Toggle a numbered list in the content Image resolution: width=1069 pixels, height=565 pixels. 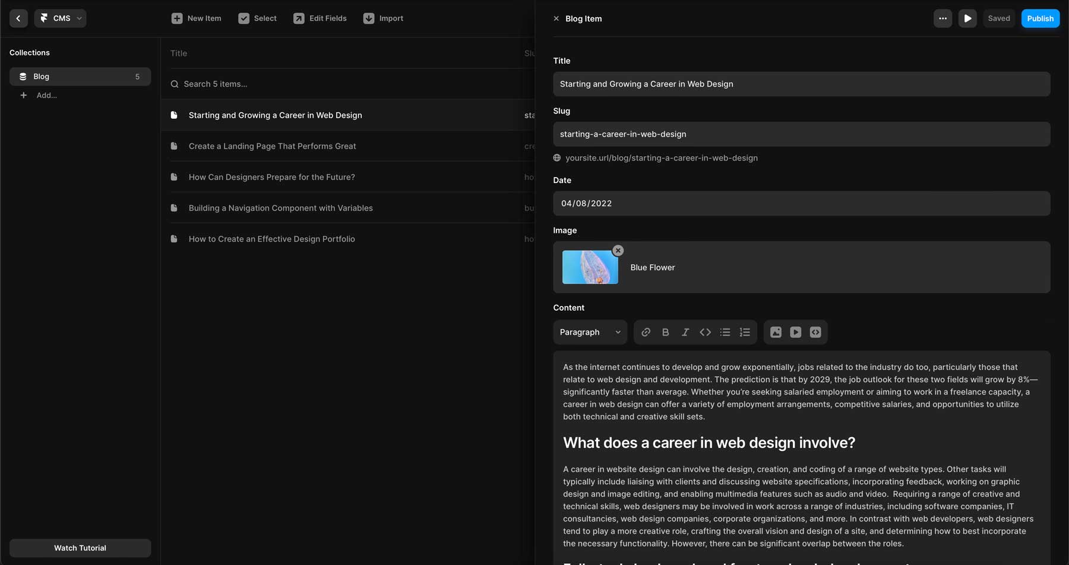coord(745,332)
